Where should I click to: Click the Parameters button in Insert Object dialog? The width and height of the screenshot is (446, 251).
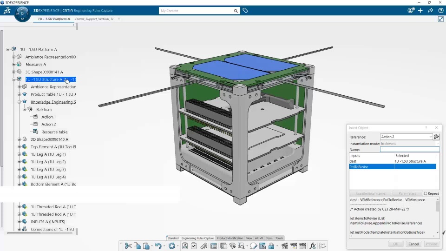pyautogui.click(x=407, y=193)
